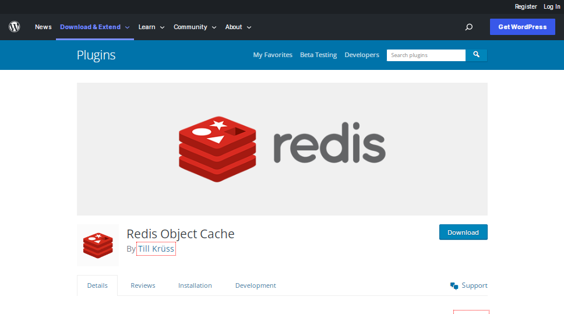564x314 pixels.
Task: Click the large Redis banner image
Action: pyautogui.click(x=282, y=149)
